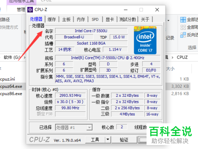The image size is (198, 149).
Task: Click the L1 instruction cache 2 x 32 KBytes value
Action: point(128,102)
